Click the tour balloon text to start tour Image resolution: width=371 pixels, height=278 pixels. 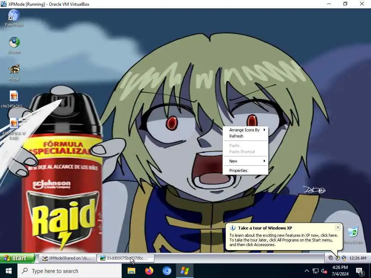point(283,240)
